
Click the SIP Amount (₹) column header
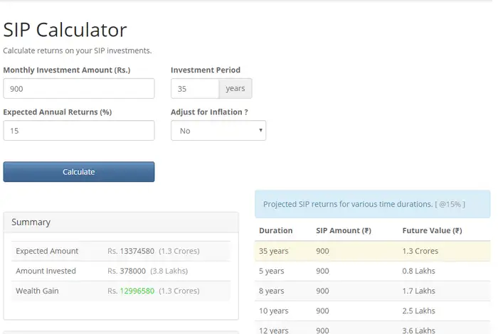click(x=344, y=230)
